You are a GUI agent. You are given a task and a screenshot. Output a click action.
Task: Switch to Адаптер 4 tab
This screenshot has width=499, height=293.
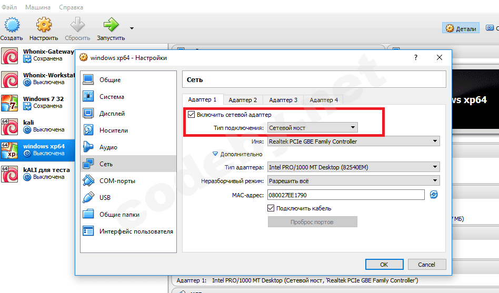[x=324, y=100]
